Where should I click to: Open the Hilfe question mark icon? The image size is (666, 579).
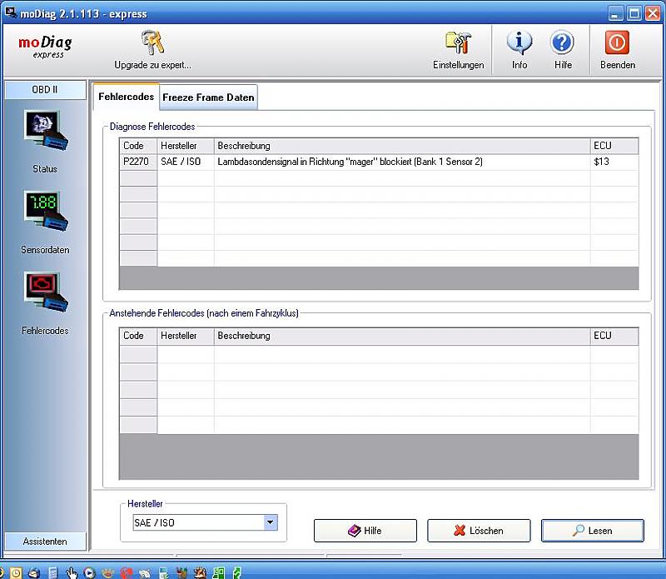[563, 43]
